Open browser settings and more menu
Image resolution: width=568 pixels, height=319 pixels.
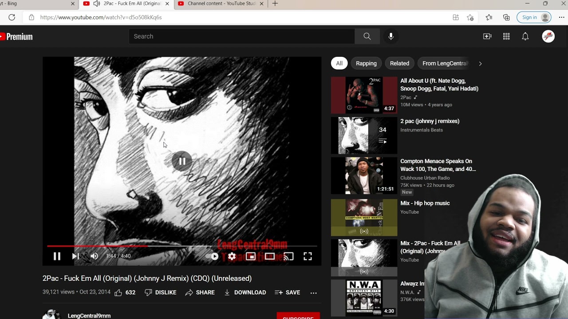(561, 17)
